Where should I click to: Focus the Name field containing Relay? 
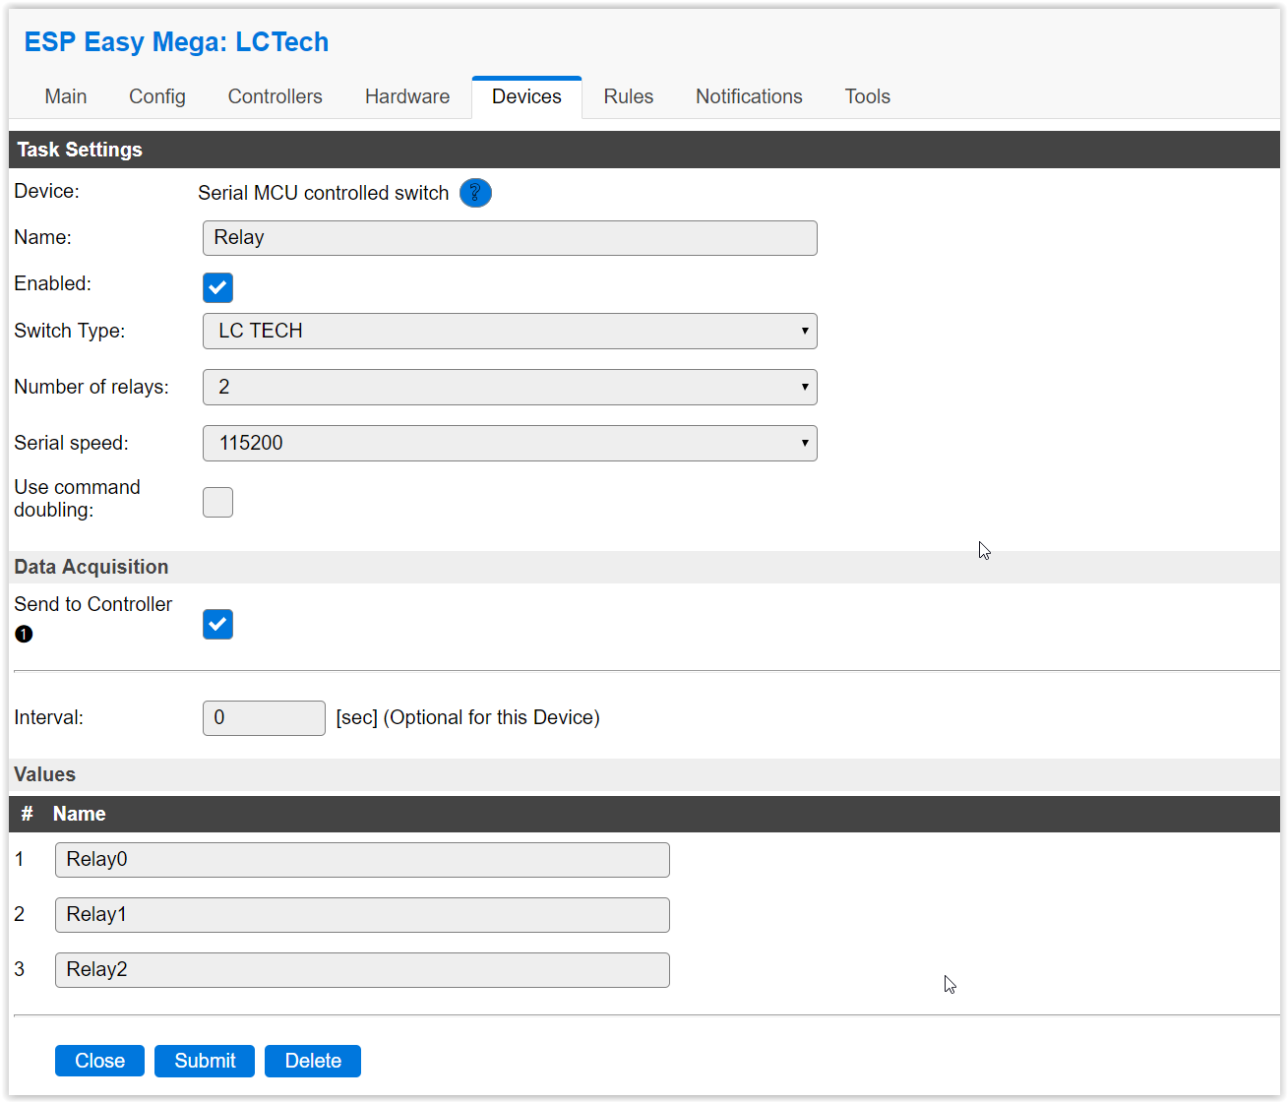(x=510, y=238)
